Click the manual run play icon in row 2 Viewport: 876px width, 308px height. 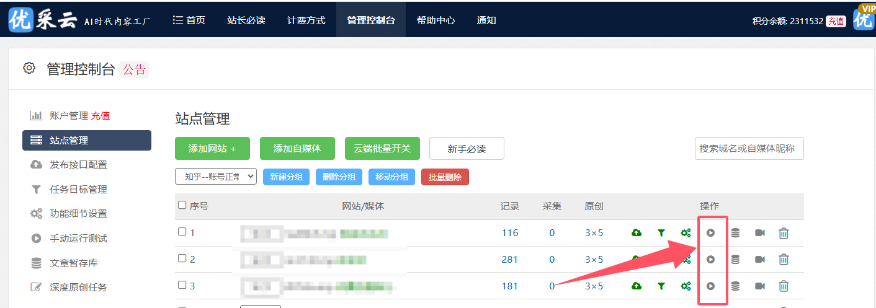711,260
